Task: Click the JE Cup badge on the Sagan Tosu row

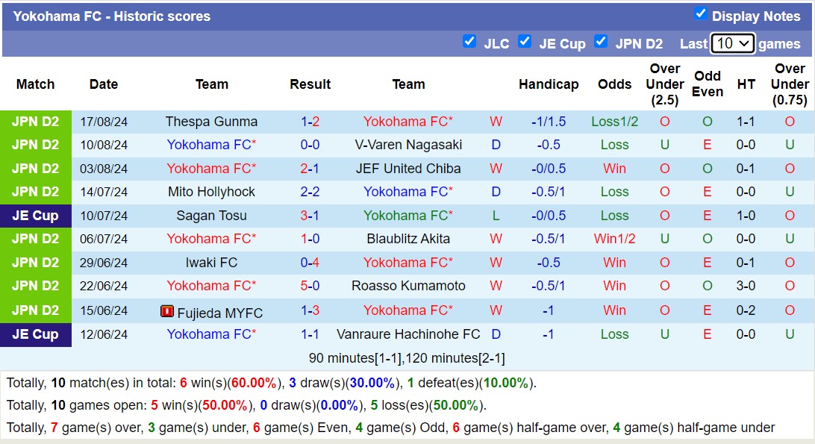Action: (x=35, y=216)
